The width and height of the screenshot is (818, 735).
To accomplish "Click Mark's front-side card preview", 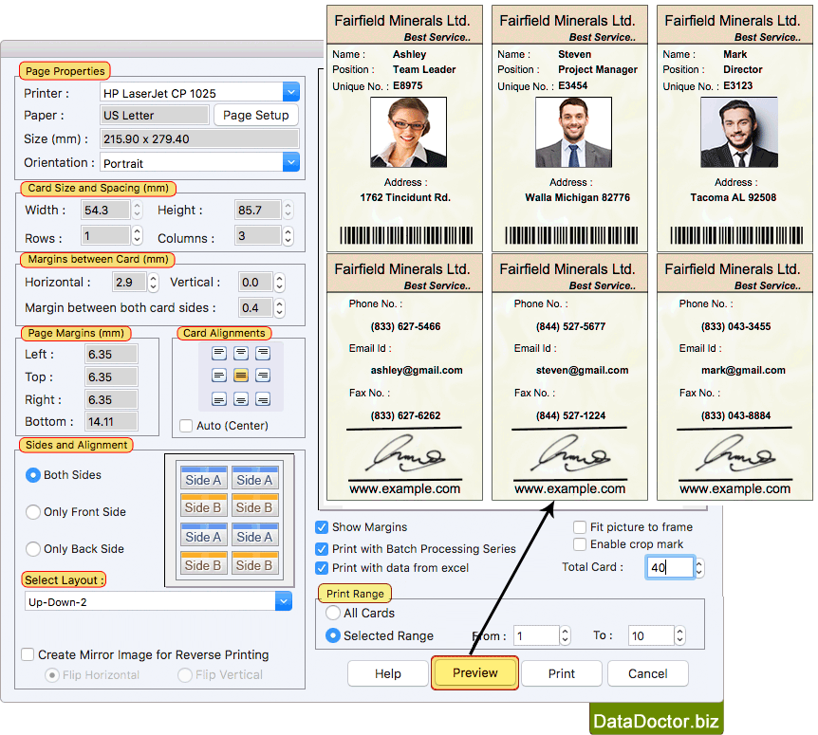I will pyautogui.click(x=734, y=129).
